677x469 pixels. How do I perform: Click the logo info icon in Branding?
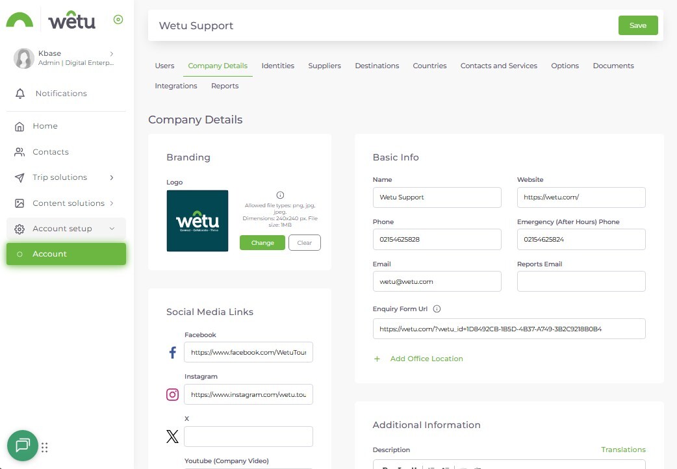(280, 196)
